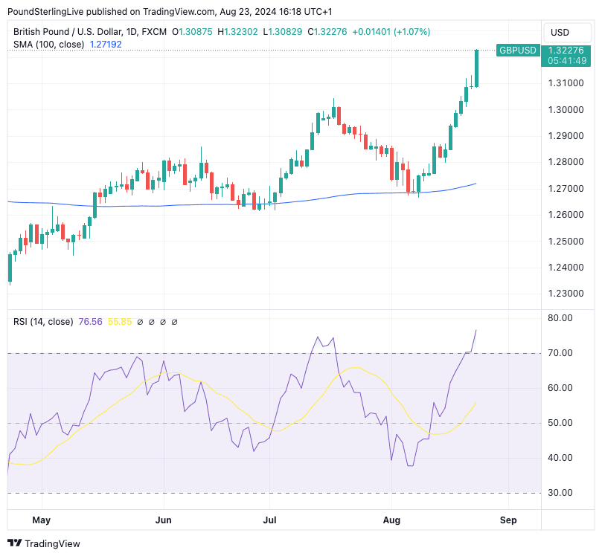602x556 pixels.
Task: Click the yellow RSI average value 55.85
Action: [120, 322]
